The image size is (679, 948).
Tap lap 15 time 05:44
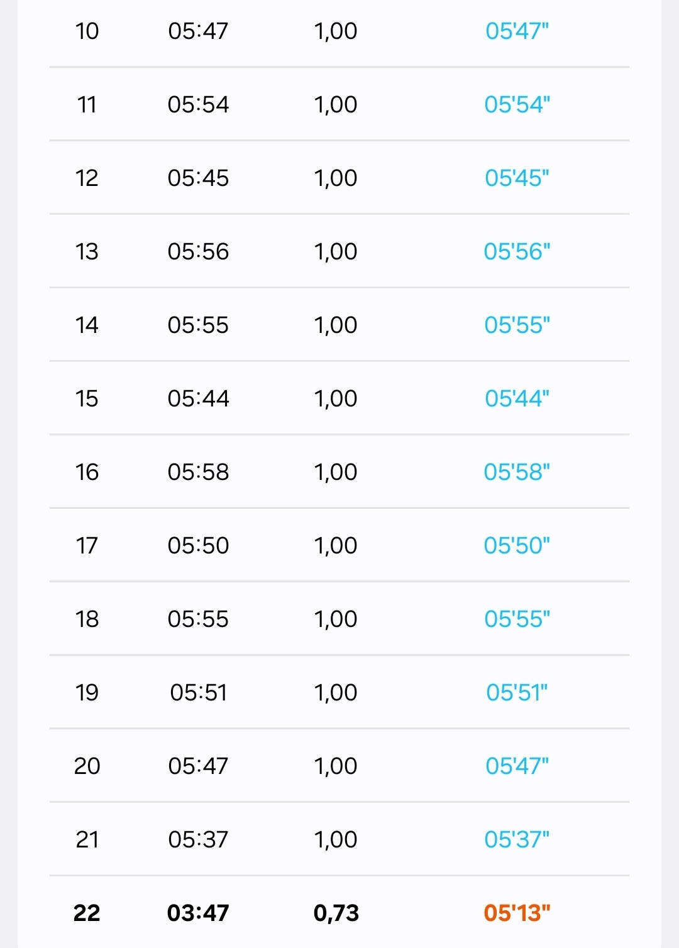click(198, 398)
